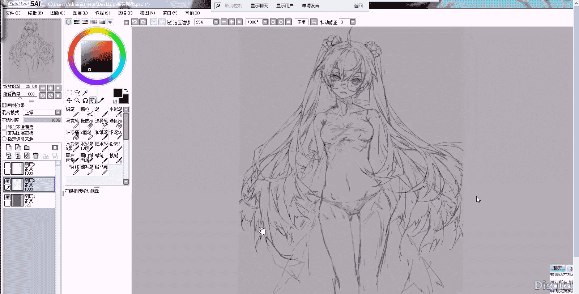Screen dimensions: 579x294
Task: Select the 油漆桶 paint bucket tool
Action: 72,135
